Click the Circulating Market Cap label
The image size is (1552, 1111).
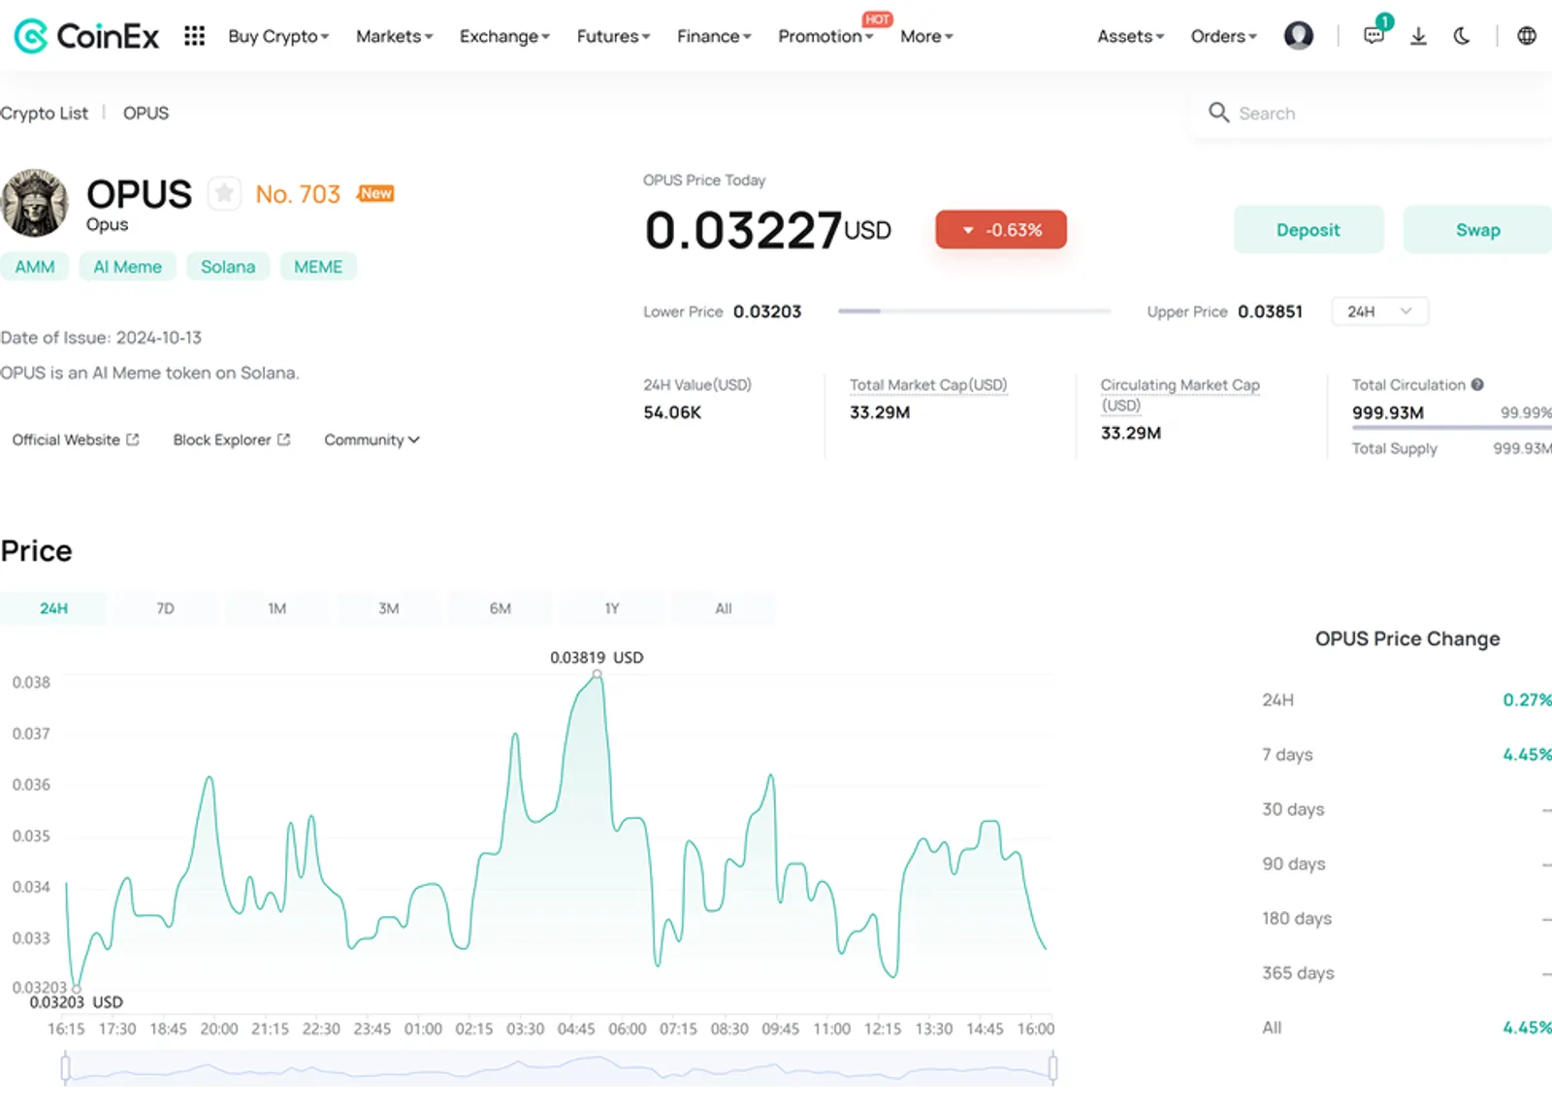pos(1180,395)
